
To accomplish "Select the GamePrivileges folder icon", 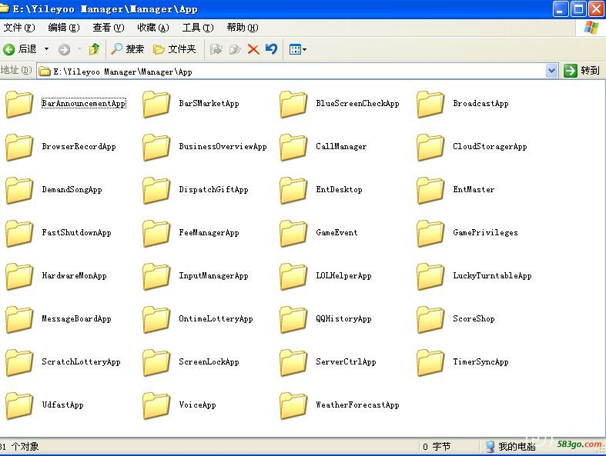I will point(430,233).
